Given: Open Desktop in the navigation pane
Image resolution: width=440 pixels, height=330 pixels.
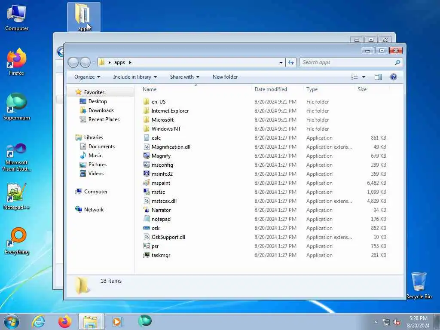Looking at the screenshot, I should (98, 101).
